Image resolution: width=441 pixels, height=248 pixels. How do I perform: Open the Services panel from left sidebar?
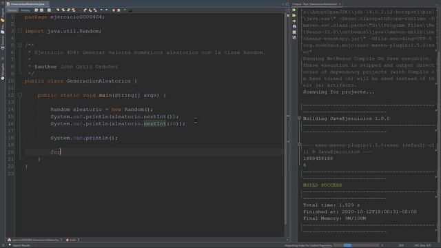tap(3, 43)
